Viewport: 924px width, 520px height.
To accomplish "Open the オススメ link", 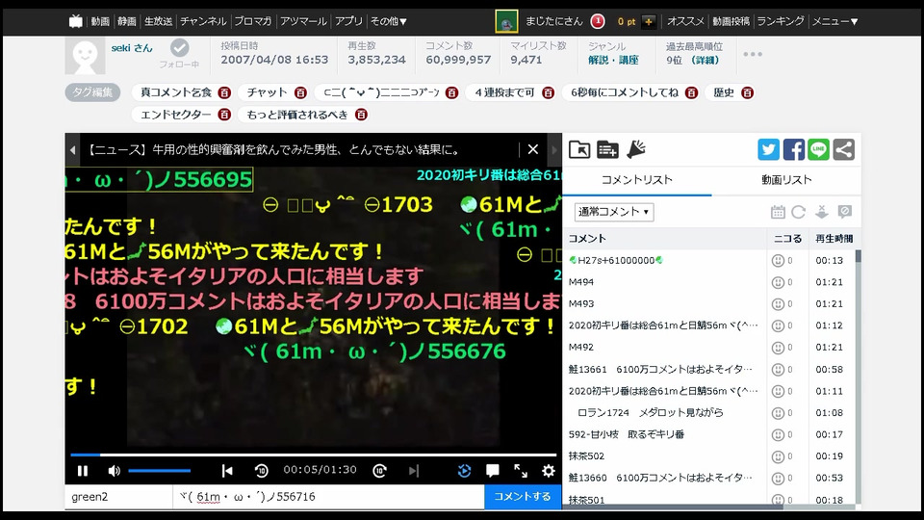I will click(x=685, y=21).
